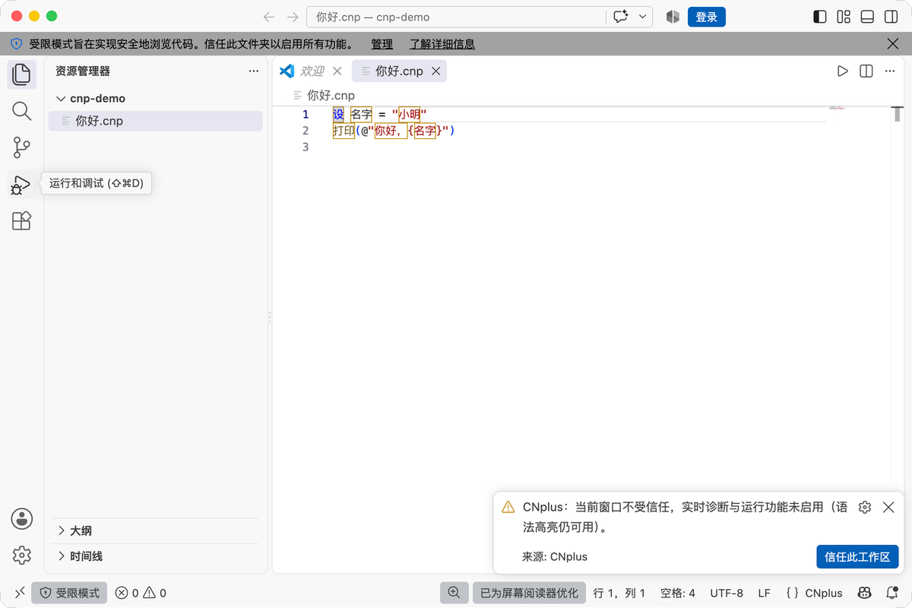Click the 信任此工作区 button
912x608 pixels.
tap(857, 556)
